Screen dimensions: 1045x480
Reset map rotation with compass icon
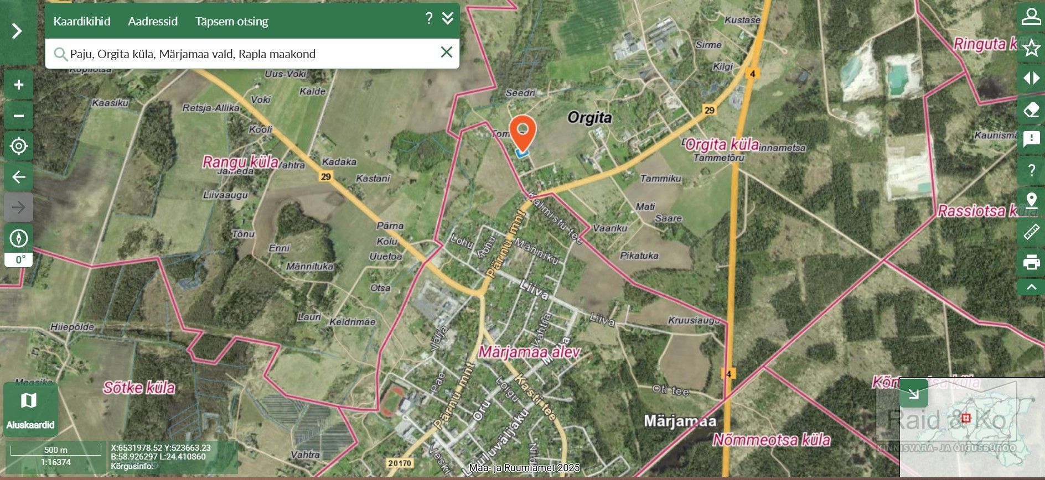(19, 238)
